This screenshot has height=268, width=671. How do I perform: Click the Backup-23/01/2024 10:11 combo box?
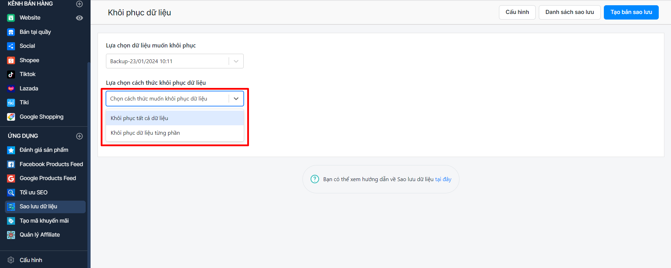(174, 61)
